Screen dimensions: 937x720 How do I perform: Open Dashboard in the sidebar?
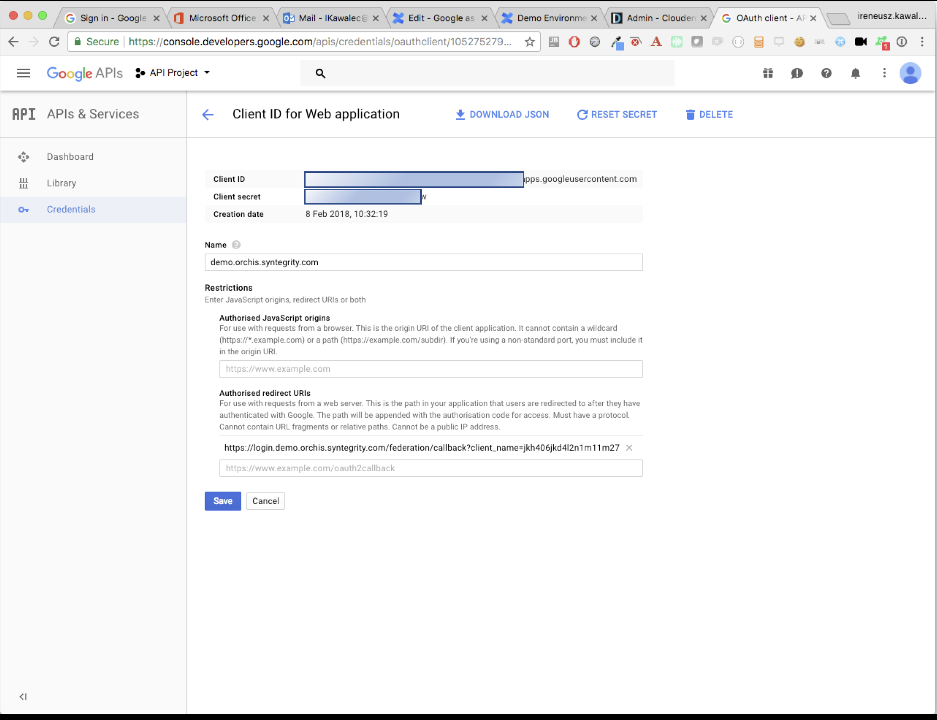click(94, 157)
